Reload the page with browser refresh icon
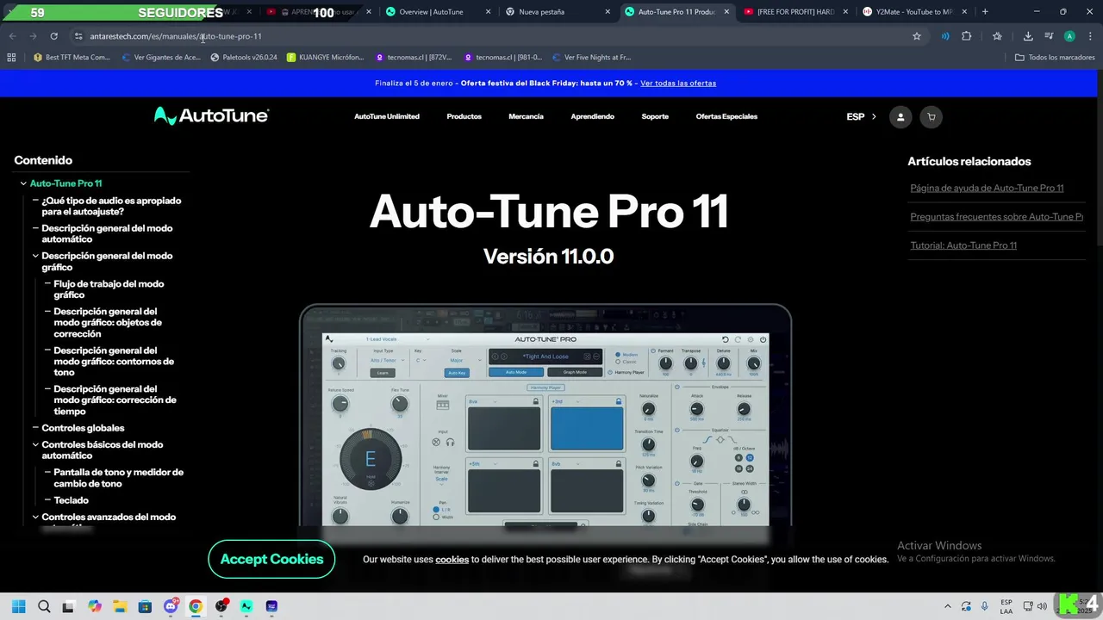The width and height of the screenshot is (1103, 620). tap(53, 36)
